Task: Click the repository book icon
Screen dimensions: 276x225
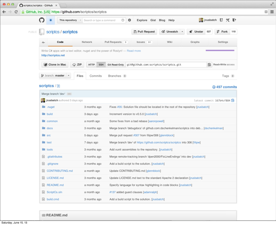Action: click(x=42, y=32)
